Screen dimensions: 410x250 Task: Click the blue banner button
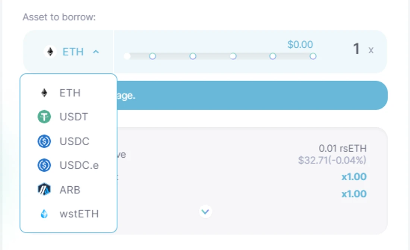point(252,95)
